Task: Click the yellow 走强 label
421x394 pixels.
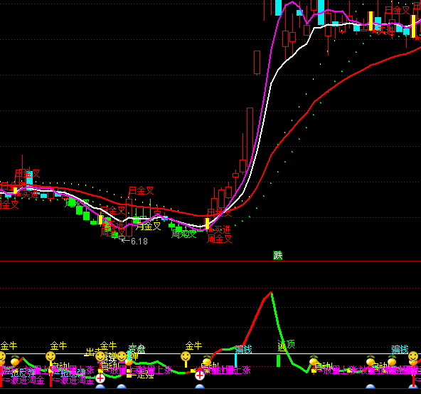Action: point(145,375)
